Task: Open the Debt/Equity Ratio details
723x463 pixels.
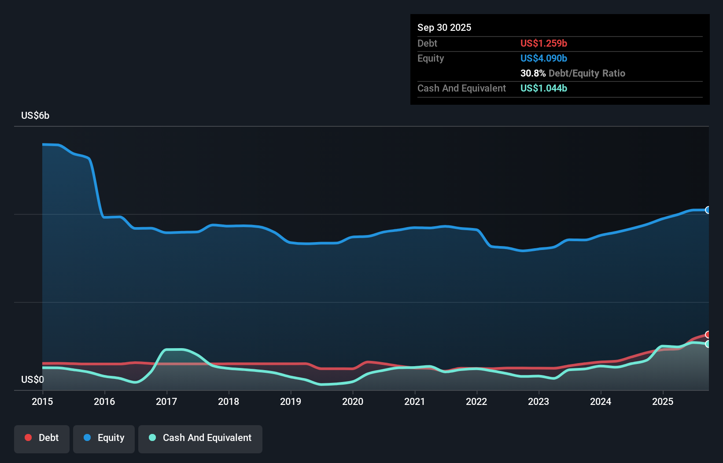Action: (x=573, y=73)
